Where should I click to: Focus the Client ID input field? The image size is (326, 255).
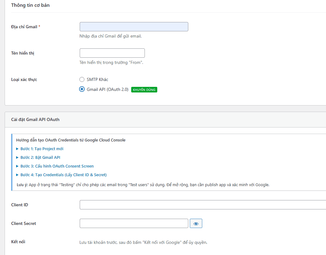(203, 205)
